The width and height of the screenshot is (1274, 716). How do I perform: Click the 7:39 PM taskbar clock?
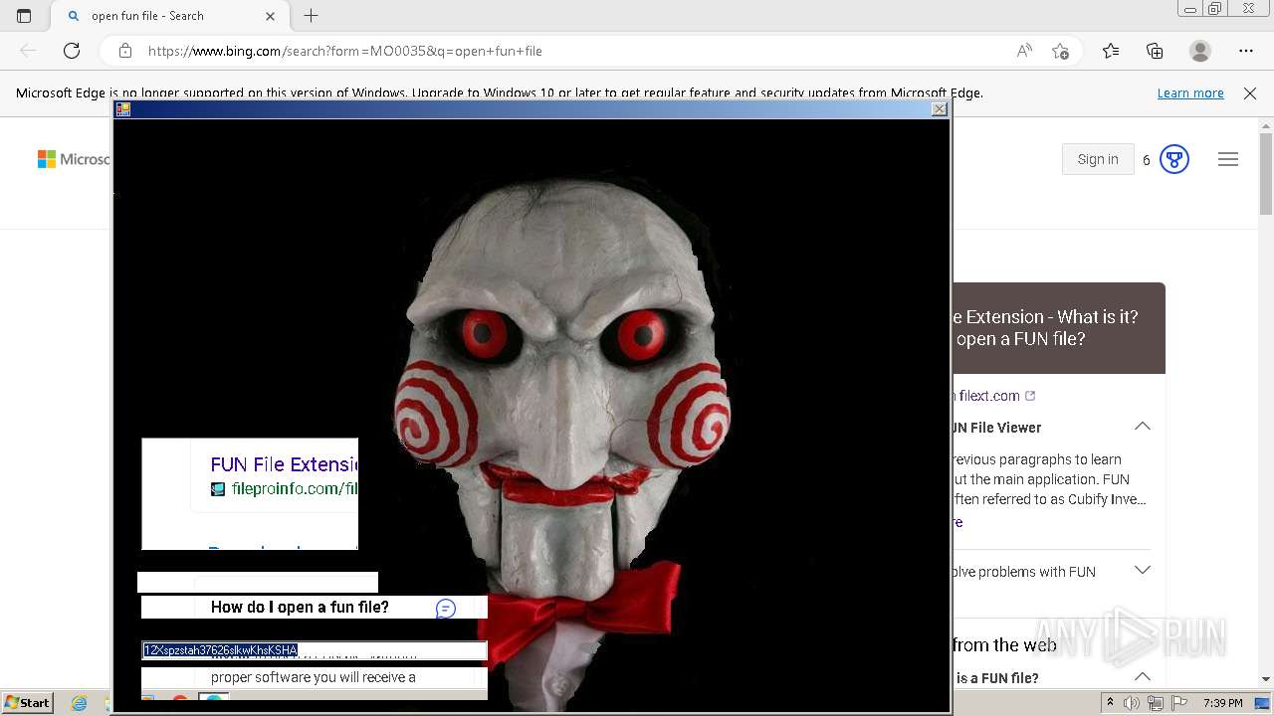point(1222,703)
